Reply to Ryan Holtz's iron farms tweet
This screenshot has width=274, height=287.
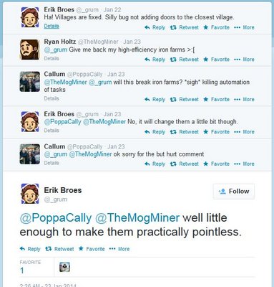(155, 60)
